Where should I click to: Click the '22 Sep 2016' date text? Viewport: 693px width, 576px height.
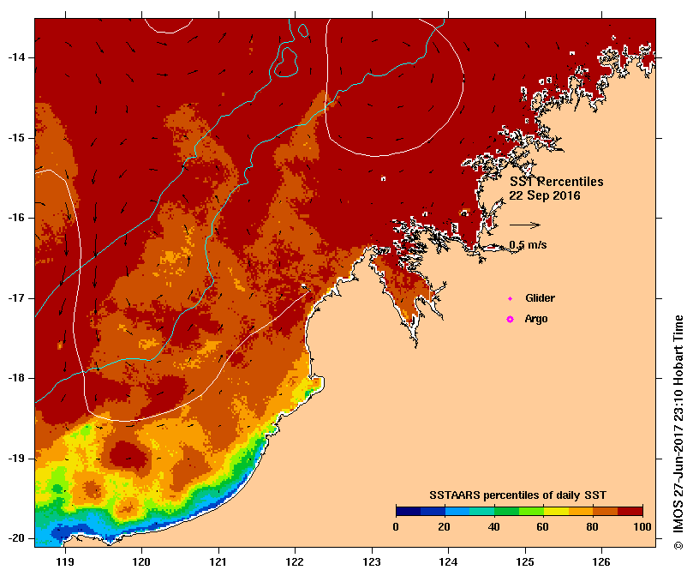pos(545,195)
